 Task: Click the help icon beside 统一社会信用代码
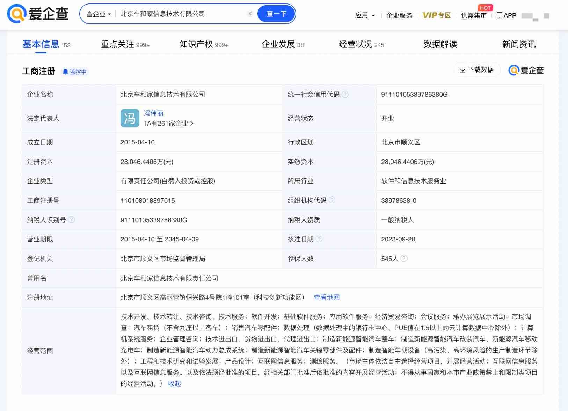click(345, 94)
